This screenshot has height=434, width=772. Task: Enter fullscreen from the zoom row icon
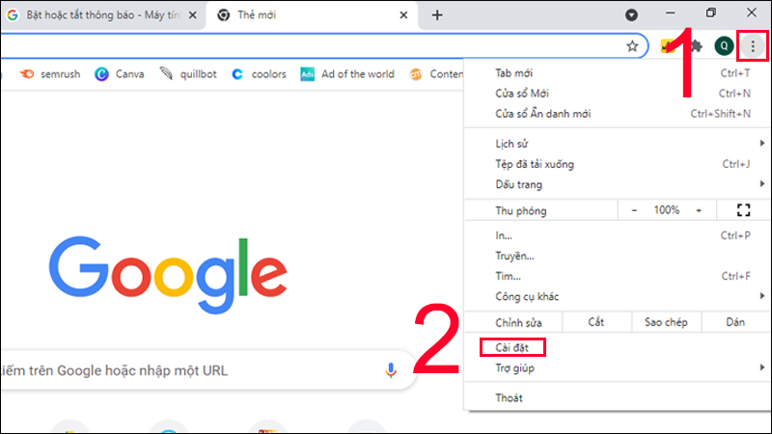click(742, 210)
